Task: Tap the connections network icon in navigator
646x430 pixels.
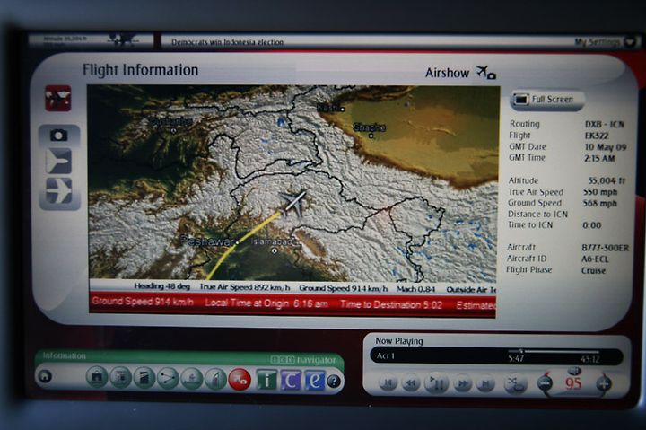Action: point(168,377)
